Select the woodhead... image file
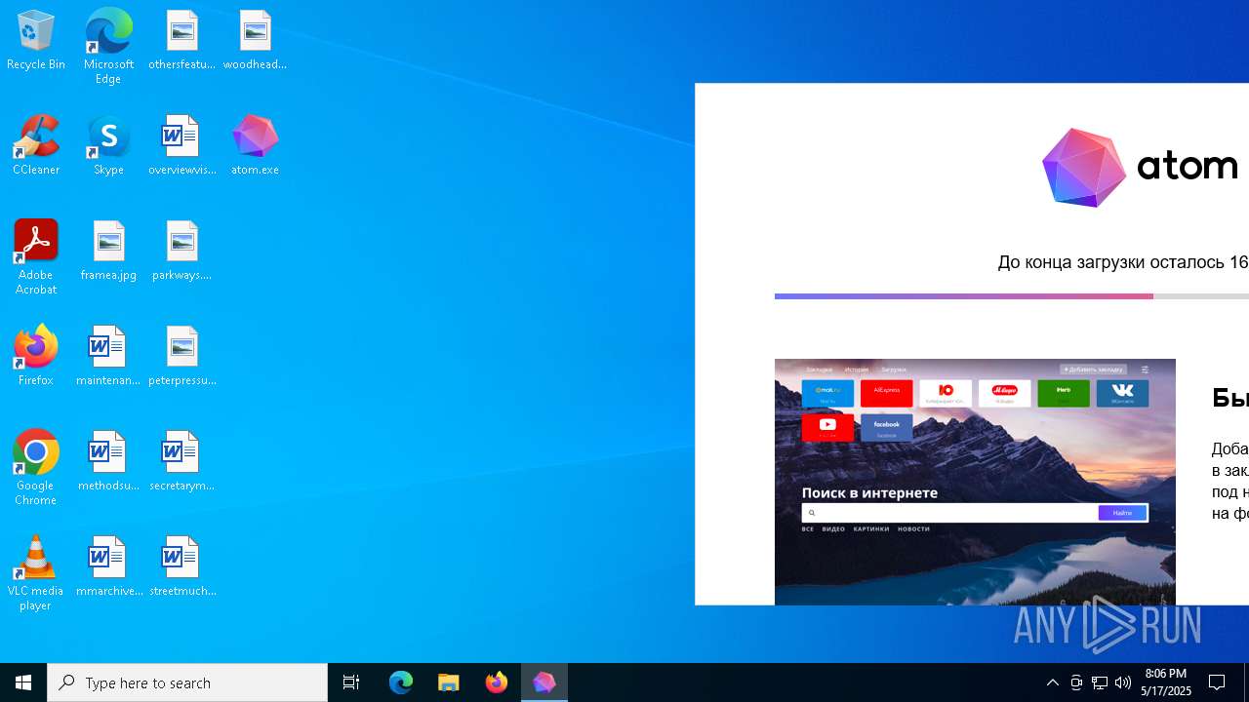This screenshot has height=702, width=1249. 255,41
